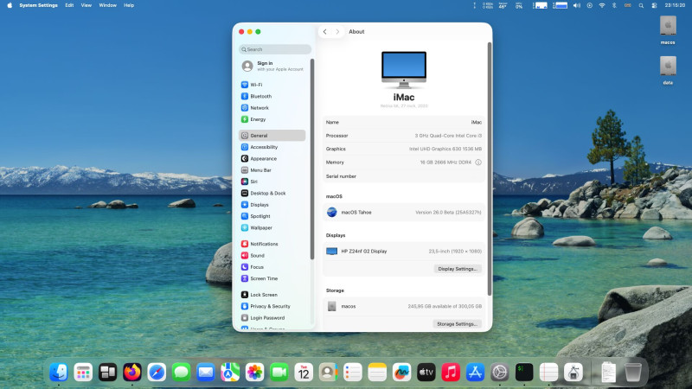Click the iMac computer image
The width and height of the screenshot is (692, 389).
pyautogui.click(x=404, y=70)
